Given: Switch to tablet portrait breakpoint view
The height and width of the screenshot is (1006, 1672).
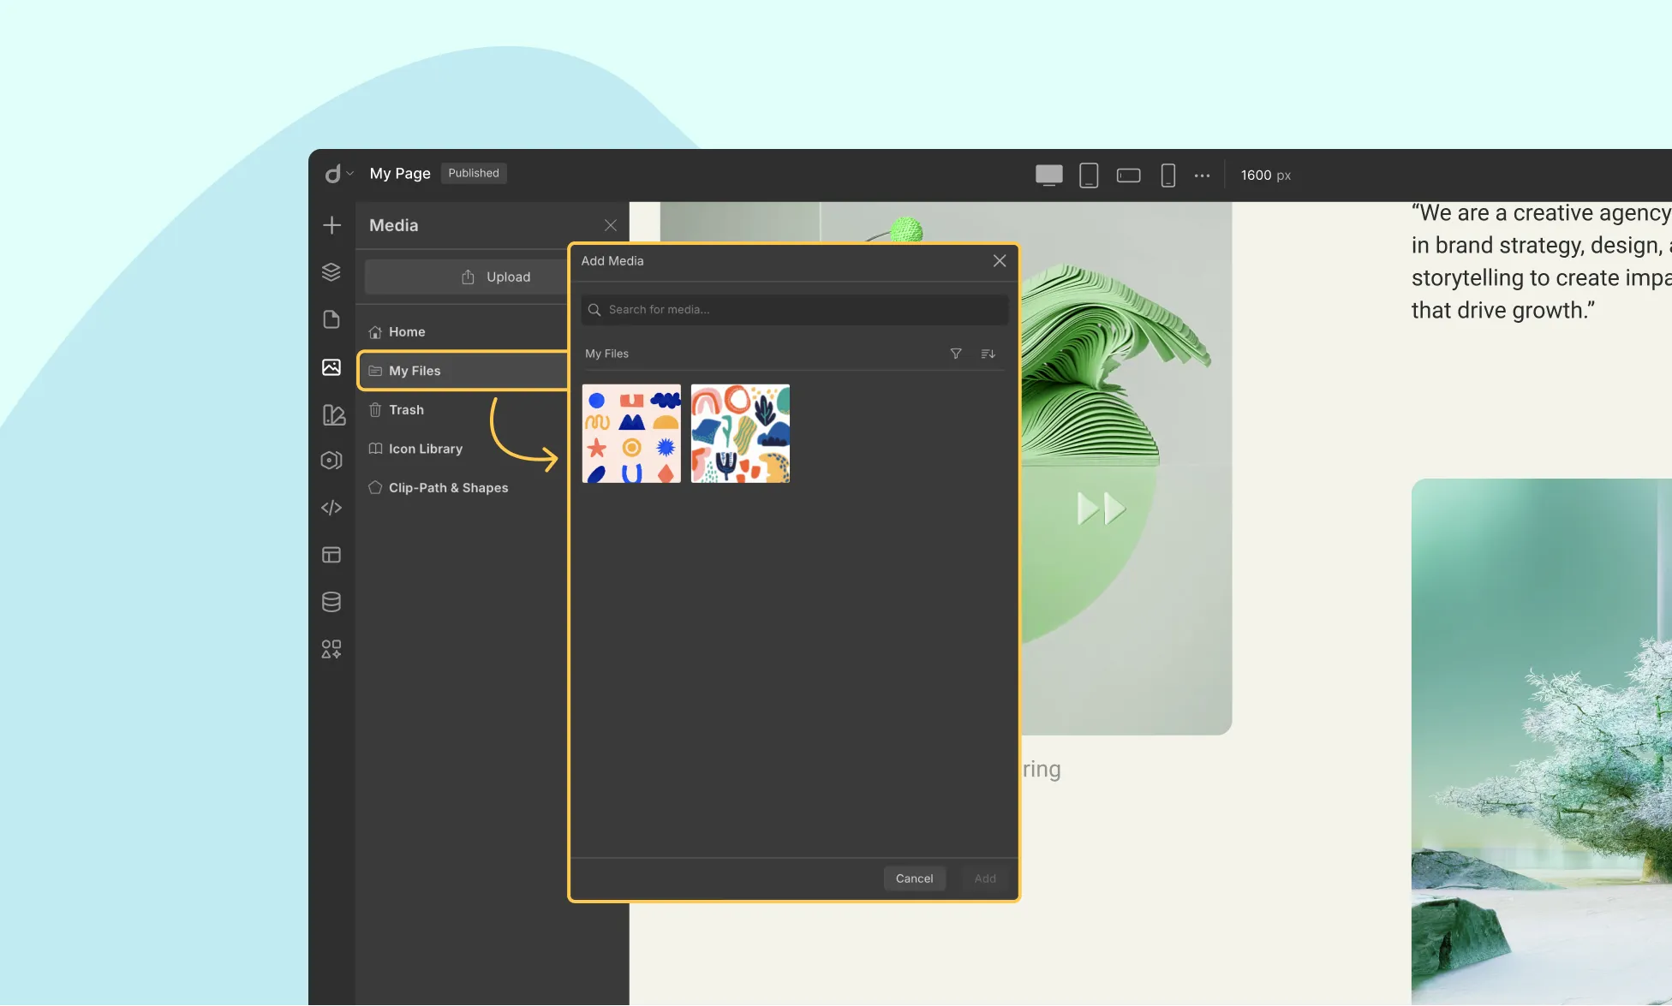Looking at the screenshot, I should (1089, 175).
